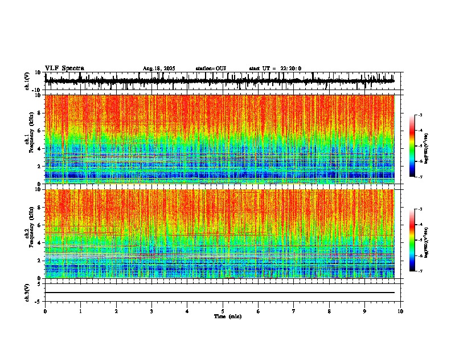The width and height of the screenshot is (451, 349).
Task: Click the ch.2 PSD color scale bar
Action: (412, 240)
